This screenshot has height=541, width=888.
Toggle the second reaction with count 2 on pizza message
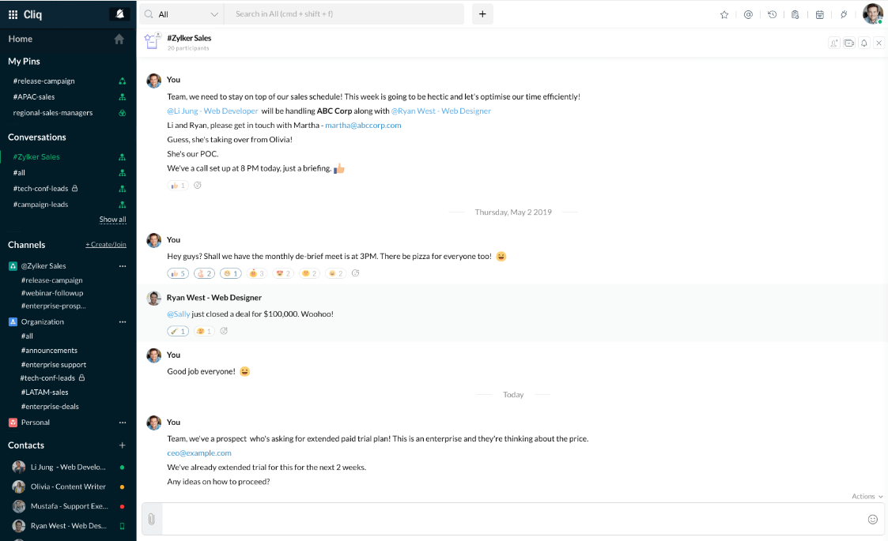point(205,273)
